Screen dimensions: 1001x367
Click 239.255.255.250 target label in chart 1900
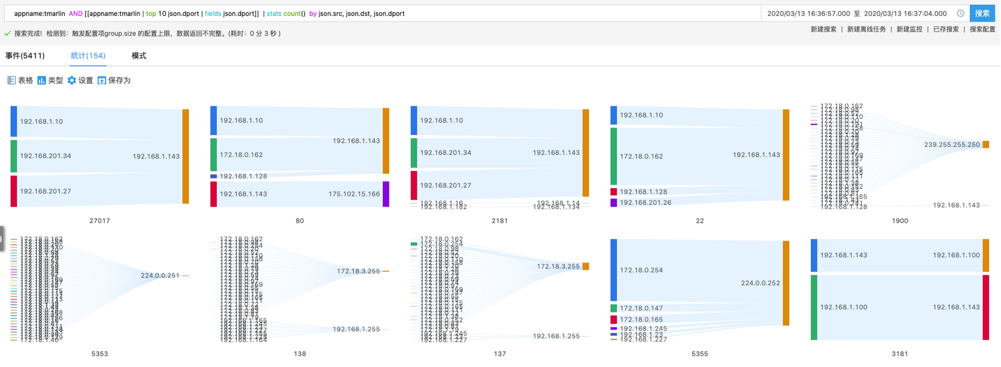[952, 144]
